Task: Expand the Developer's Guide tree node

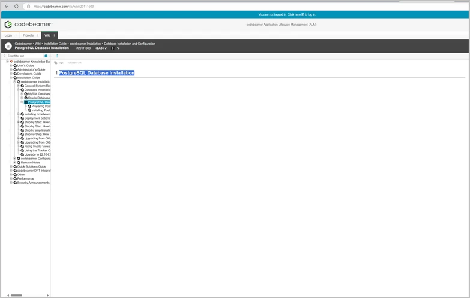Action: pos(11,74)
